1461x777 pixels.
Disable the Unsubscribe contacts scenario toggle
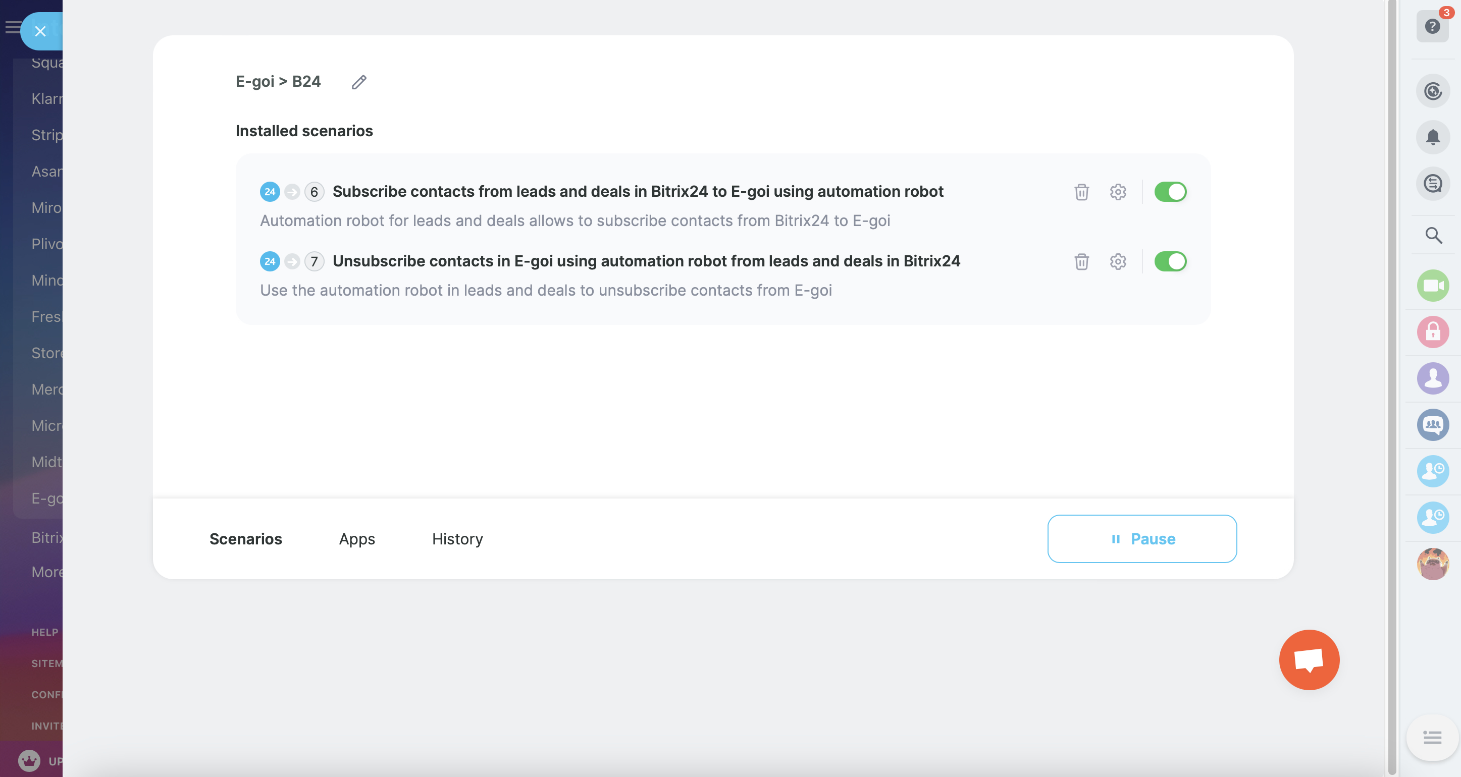point(1170,262)
